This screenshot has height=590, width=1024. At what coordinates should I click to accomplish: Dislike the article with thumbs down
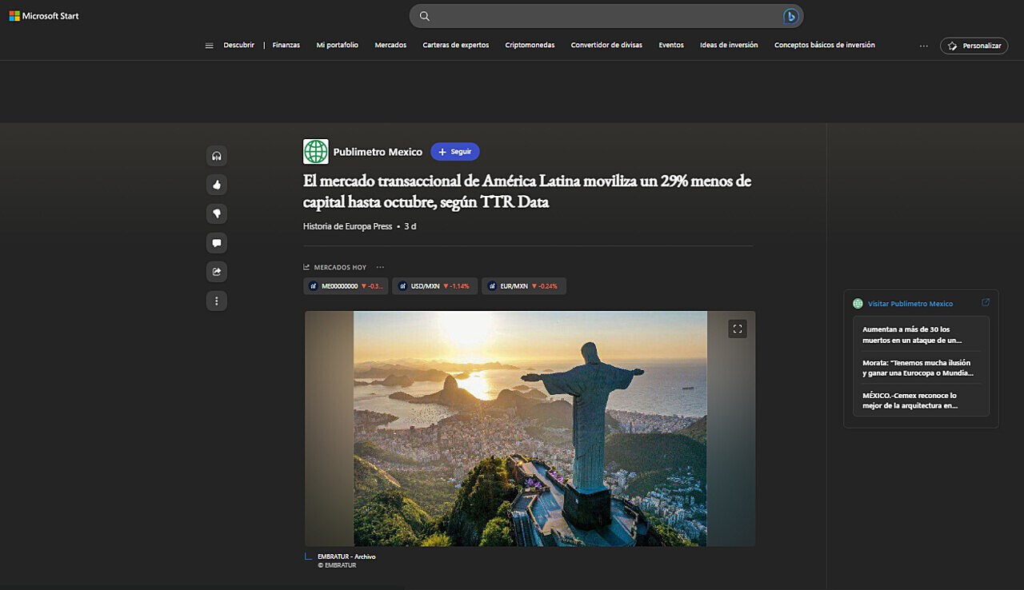(216, 213)
